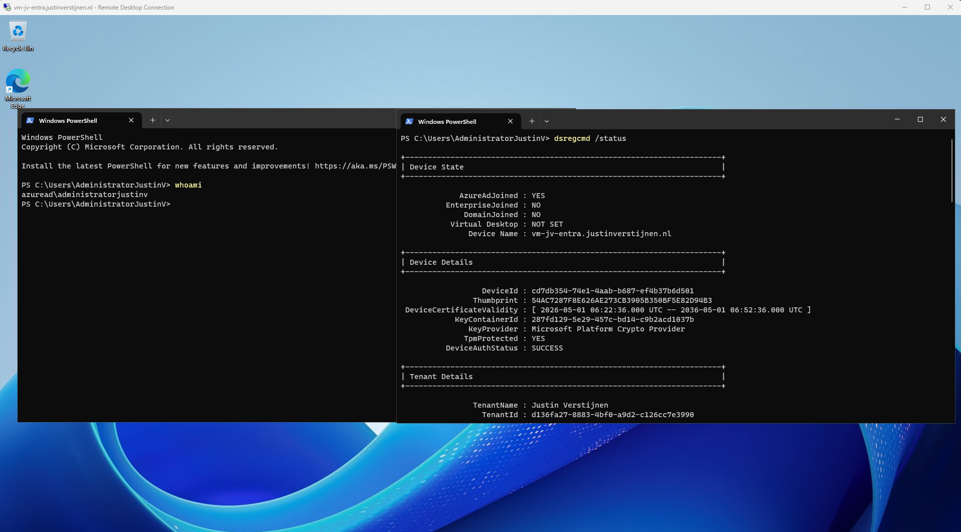Viewport: 961px width, 532px height.
Task: Click the PowerShell icon on the right tab
Action: [409, 121]
